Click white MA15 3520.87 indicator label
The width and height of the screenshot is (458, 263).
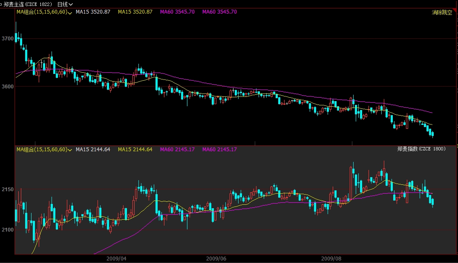pos(93,12)
